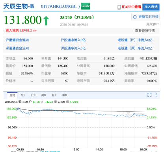Open the 沪港通资金流向 link

(17, 40)
